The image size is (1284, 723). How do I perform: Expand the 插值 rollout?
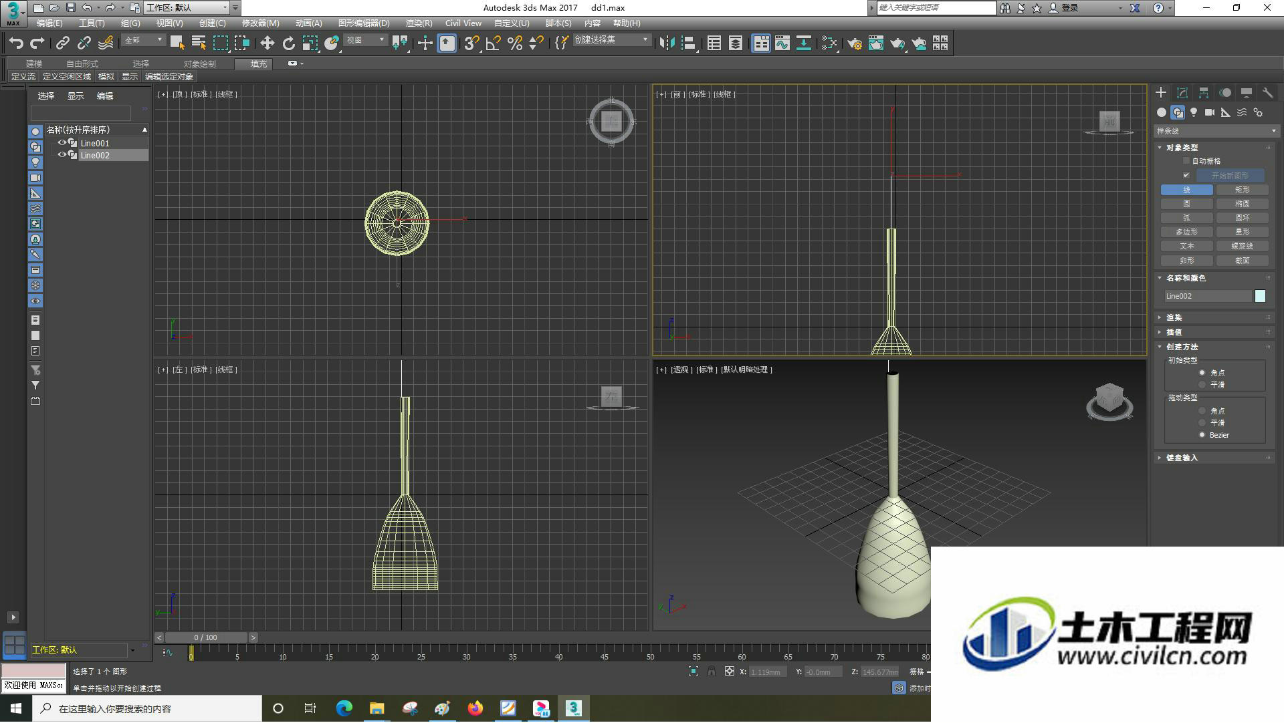[1174, 332]
